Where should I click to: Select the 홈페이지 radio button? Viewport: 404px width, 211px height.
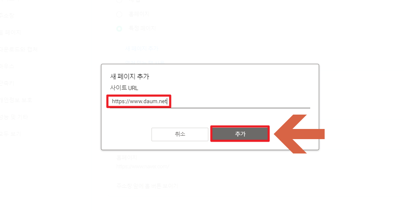pos(119,14)
